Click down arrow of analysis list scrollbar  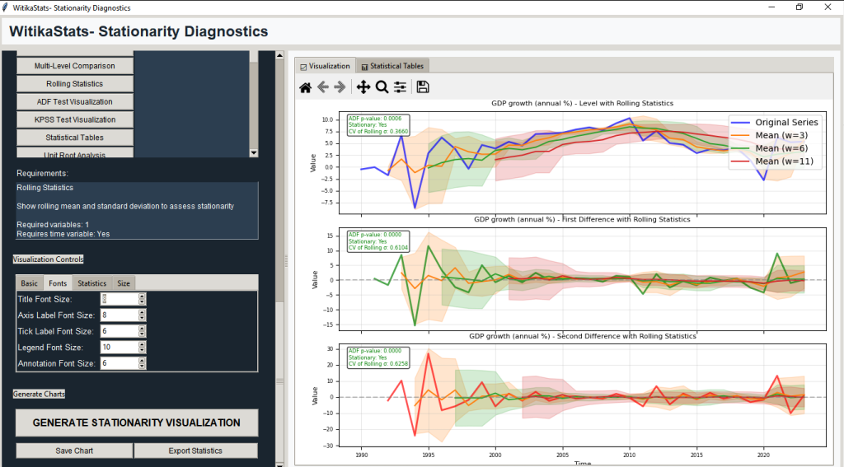[254, 153]
